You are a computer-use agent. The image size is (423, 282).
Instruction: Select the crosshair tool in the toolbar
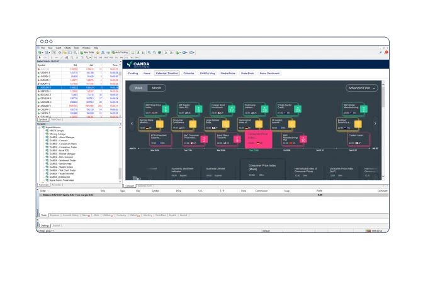tap(46, 57)
